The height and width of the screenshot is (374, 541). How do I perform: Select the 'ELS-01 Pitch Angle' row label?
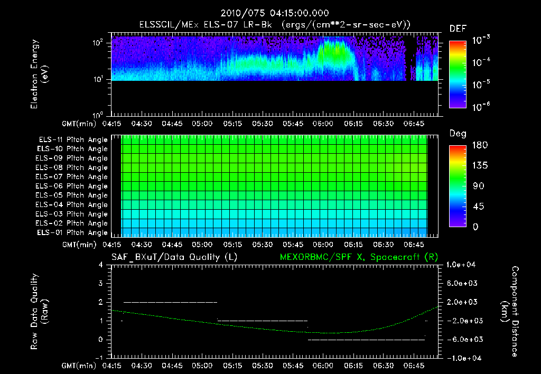(72, 233)
